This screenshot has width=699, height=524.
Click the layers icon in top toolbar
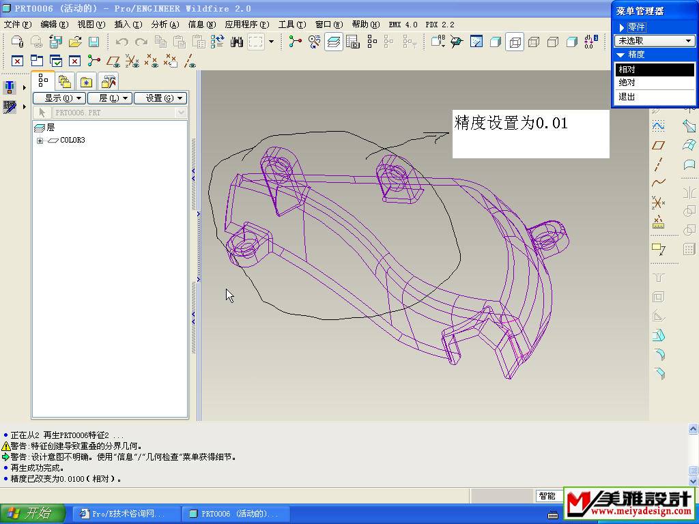334,42
